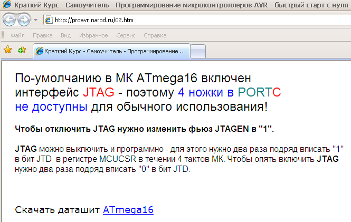This screenshot has width=351, height=222.
Task: Click the PORTC word in heading
Action: [x=259, y=92]
